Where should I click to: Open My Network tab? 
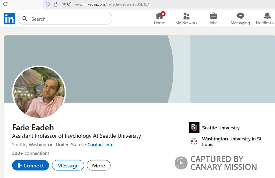pyautogui.click(x=186, y=19)
